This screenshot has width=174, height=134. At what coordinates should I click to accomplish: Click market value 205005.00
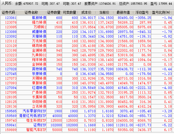click(x=124, y=27)
